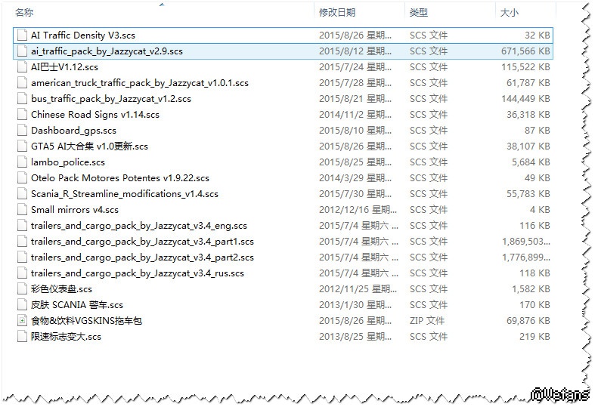Select file name ai_traffic_pack_by_Jazzycat_v2.9.scs

click(x=107, y=51)
